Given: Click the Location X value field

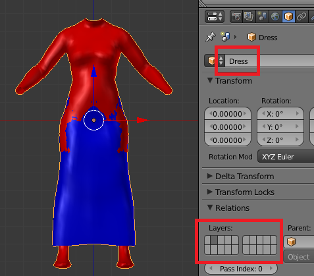Looking at the screenshot, I should [228, 114].
